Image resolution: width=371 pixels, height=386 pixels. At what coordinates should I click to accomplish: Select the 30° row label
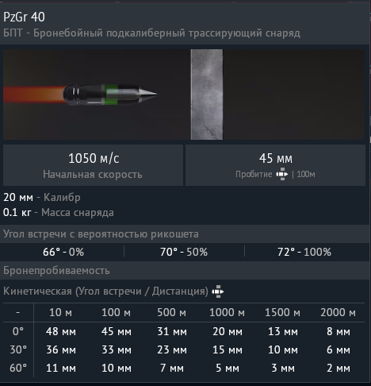18,349
